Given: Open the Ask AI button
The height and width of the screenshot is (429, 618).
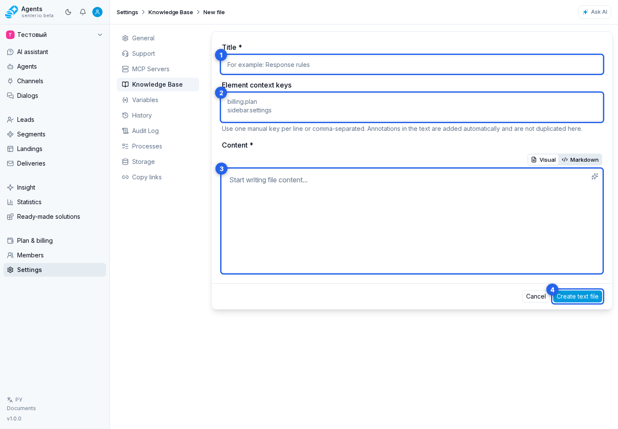Looking at the screenshot, I should pos(595,12).
